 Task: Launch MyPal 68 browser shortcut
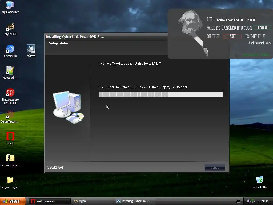pyautogui.click(x=10, y=29)
